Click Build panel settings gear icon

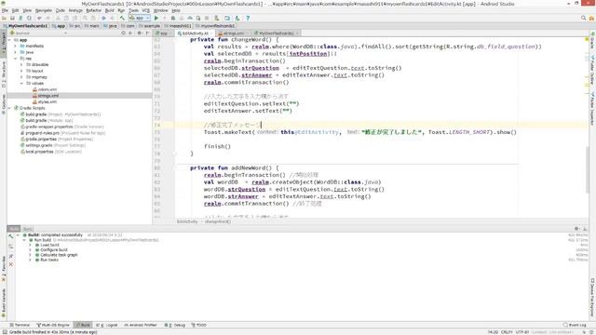[576, 229]
